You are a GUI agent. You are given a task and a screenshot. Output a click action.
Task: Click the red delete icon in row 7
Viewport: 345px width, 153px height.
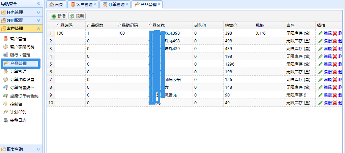335,80
